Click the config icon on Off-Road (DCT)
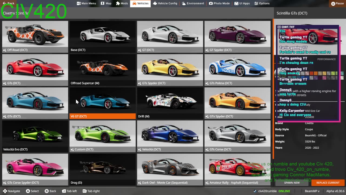The image size is (346, 195). pos(5,50)
